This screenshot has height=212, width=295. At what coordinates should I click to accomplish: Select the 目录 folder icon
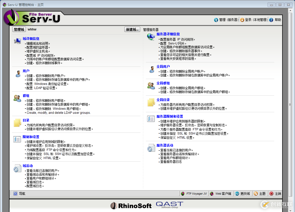pos(17,123)
